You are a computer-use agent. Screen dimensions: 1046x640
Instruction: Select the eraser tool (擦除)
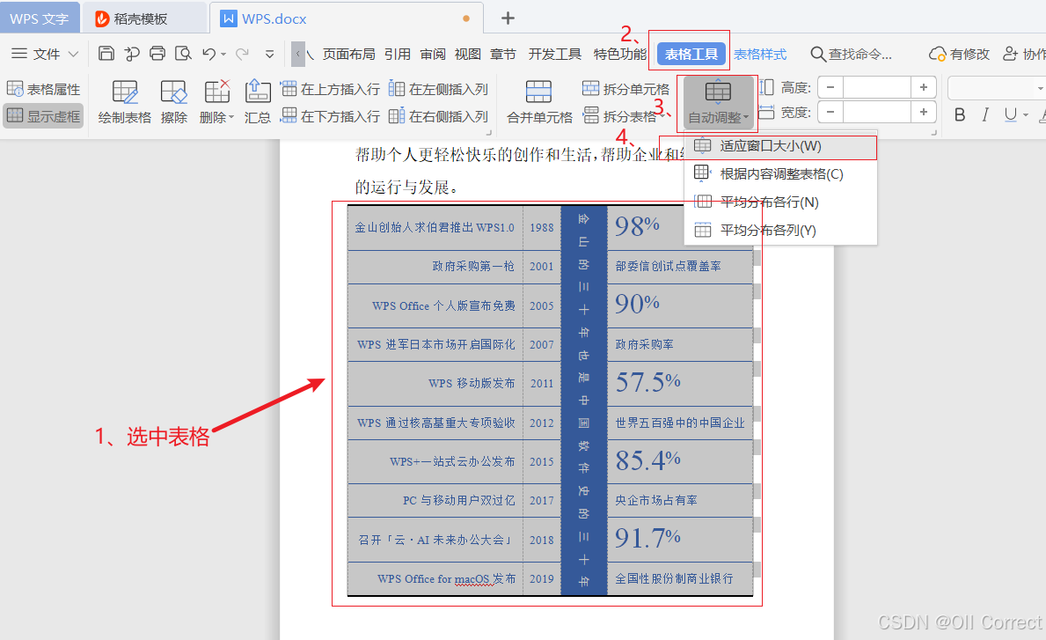174,101
